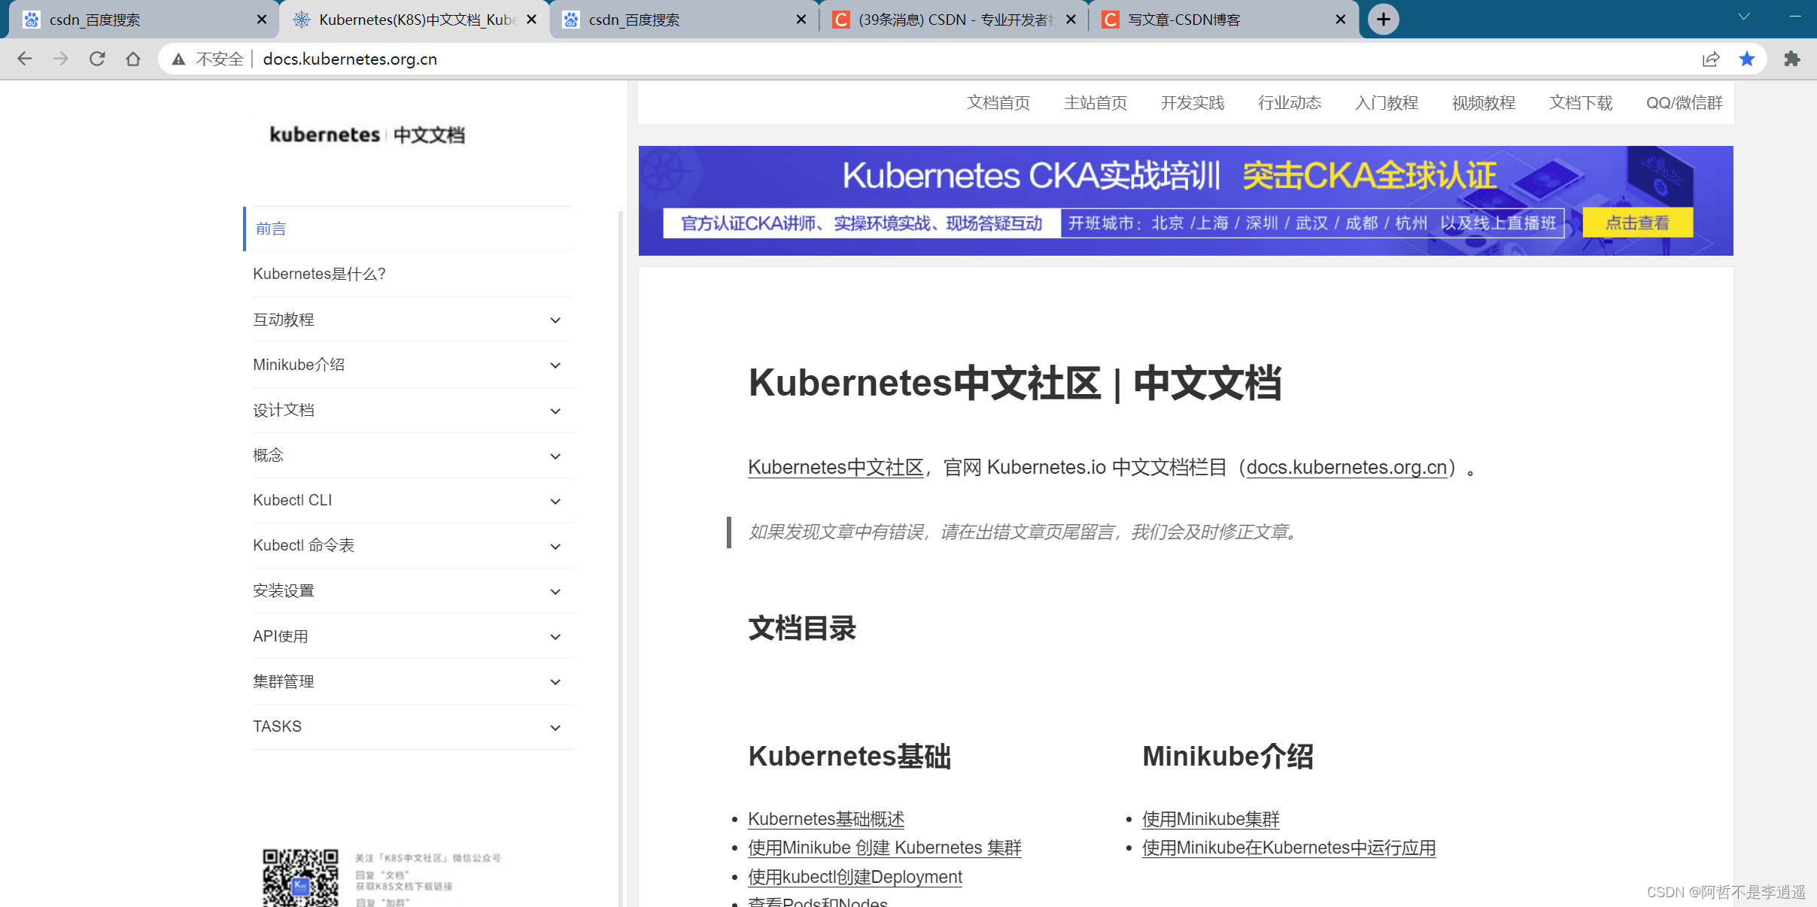Click the blue bookmark star icon
This screenshot has height=907, width=1817.
click(1747, 59)
